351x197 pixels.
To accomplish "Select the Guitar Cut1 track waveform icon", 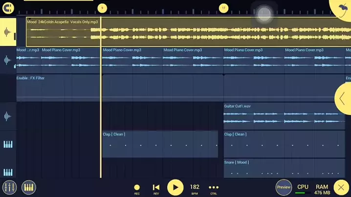I will (8, 117).
